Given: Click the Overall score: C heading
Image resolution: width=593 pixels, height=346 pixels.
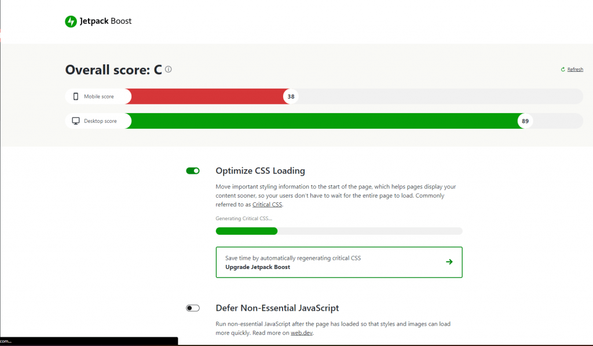Looking at the screenshot, I should click(114, 70).
